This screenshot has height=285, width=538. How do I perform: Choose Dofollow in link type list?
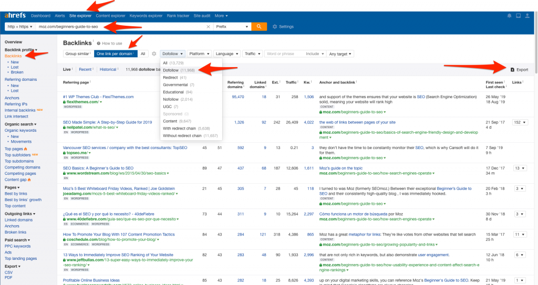tap(191, 70)
